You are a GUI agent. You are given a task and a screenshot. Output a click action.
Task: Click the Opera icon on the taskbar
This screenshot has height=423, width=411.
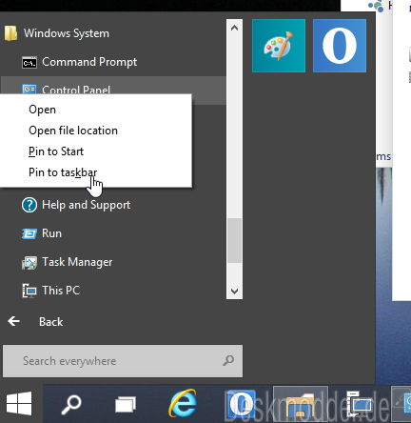pyautogui.click(x=242, y=403)
